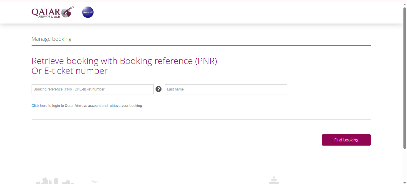Click the grey control tower illustration
The height and width of the screenshot is (184, 407).
click(274, 180)
